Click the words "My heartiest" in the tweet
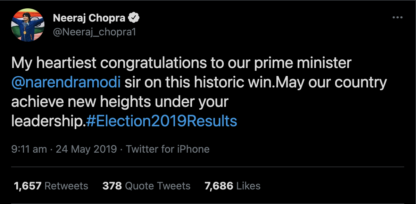 click(50, 64)
